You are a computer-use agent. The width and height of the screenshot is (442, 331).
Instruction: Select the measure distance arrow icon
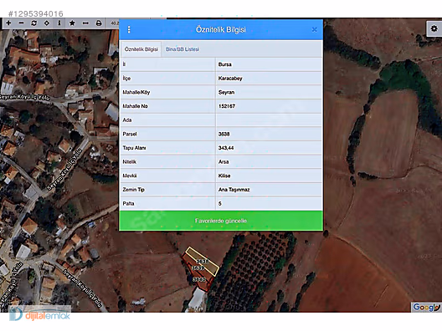pos(85,23)
